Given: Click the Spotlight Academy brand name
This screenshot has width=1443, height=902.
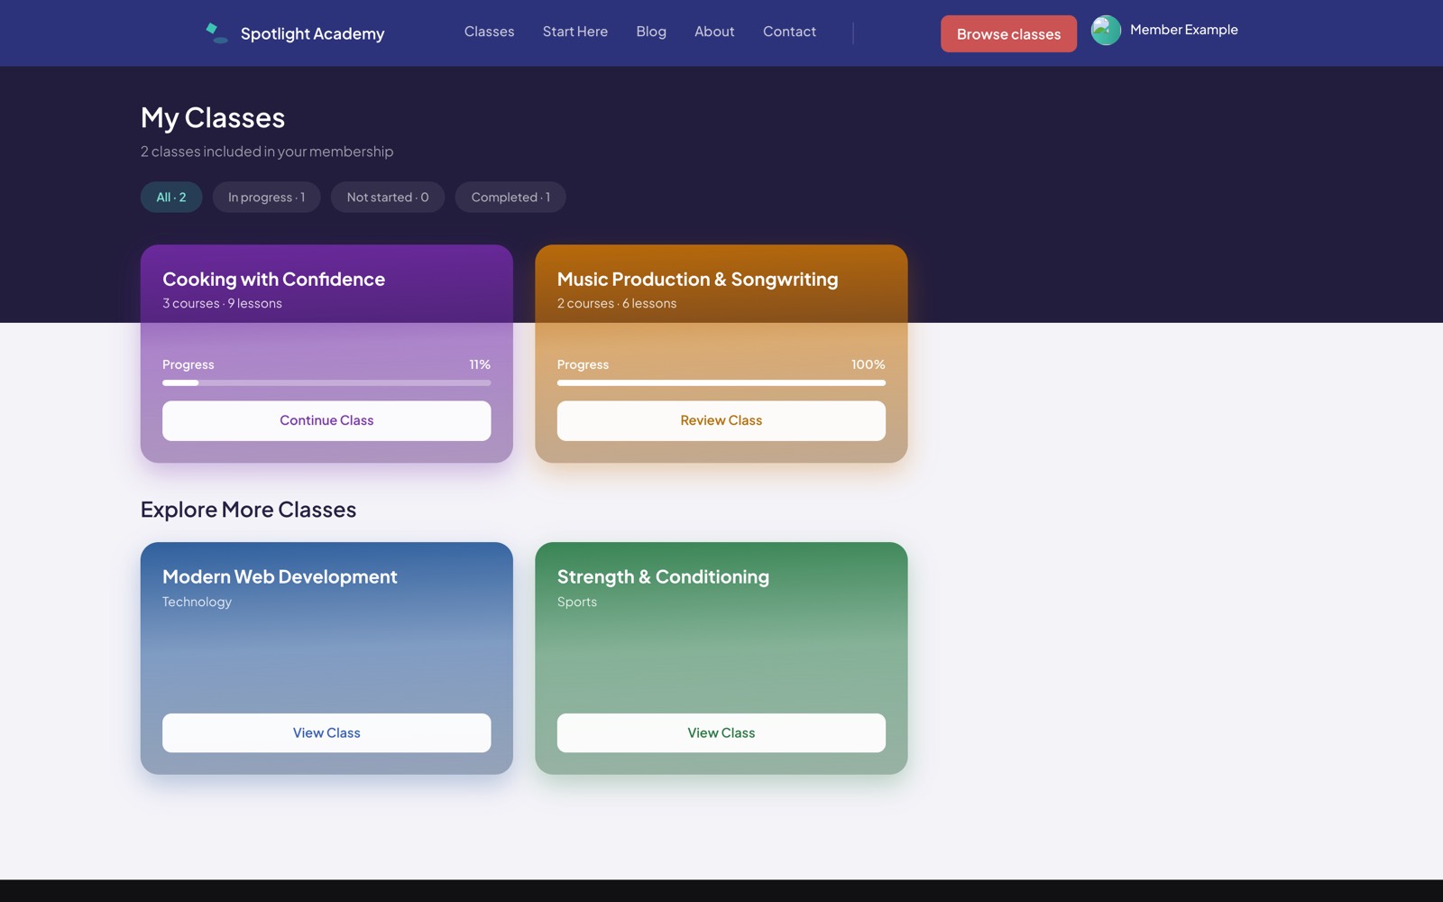Looking at the screenshot, I should tap(312, 34).
